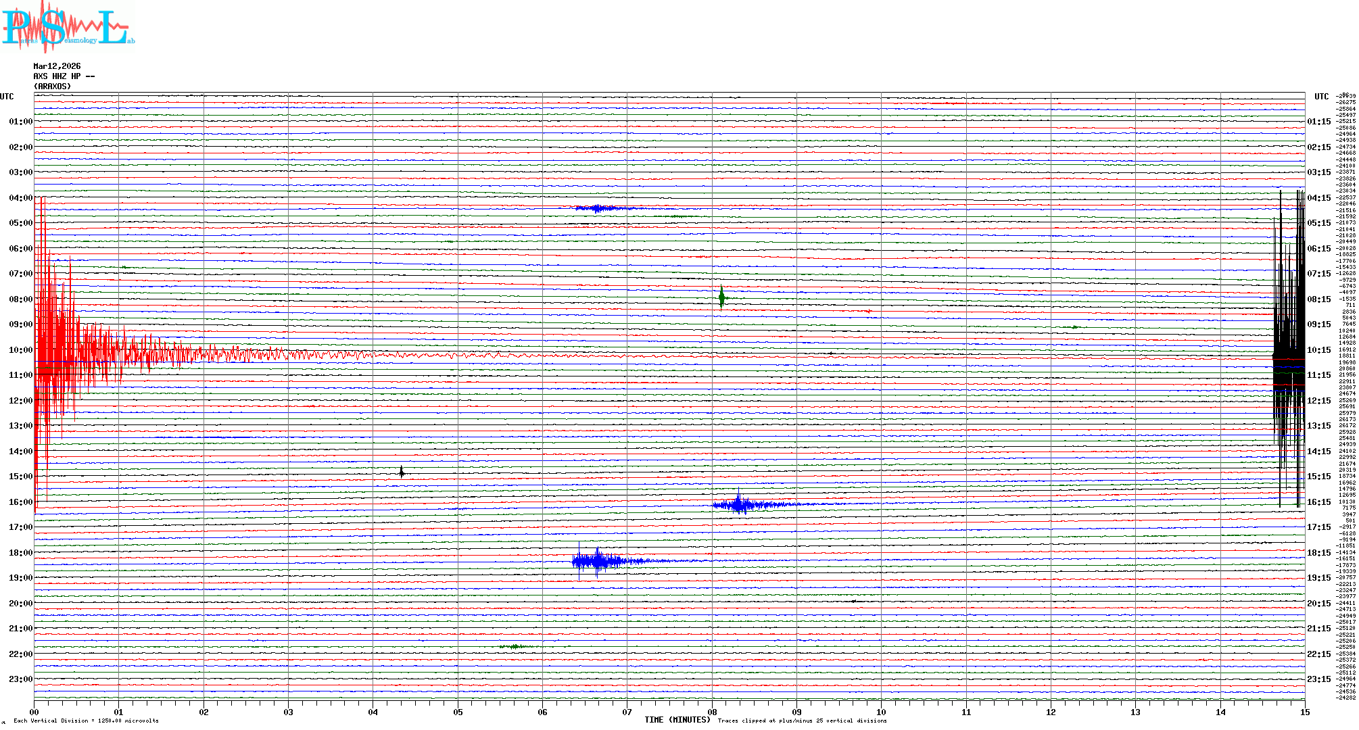This screenshot has height=730, width=1359.
Task: Click the PSL Seismology Lab logo
Action: [x=68, y=27]
